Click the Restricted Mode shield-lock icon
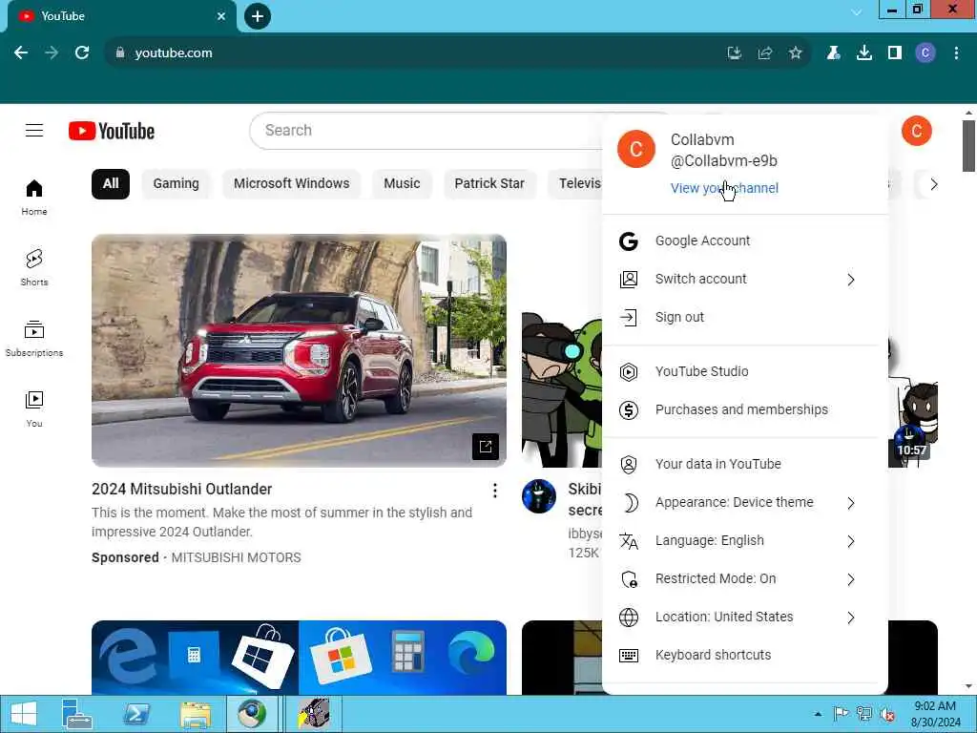This screenshot has width=977, height=733. [x=630, y=579]
